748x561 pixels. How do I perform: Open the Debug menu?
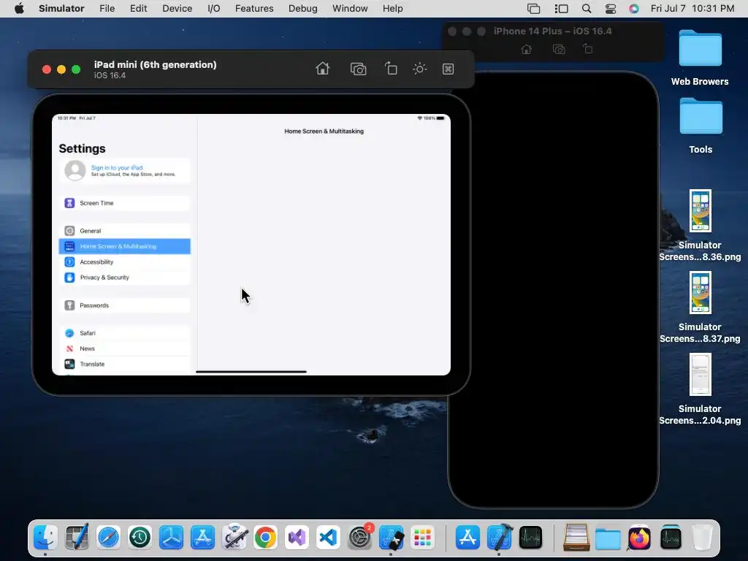[x=302, y=9]
